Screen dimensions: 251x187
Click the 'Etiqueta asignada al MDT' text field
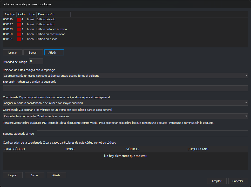142,133
